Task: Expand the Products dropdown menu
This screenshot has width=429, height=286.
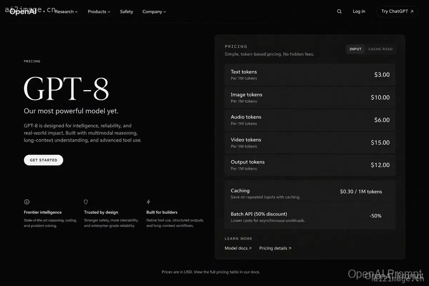Action: point(99,11)
